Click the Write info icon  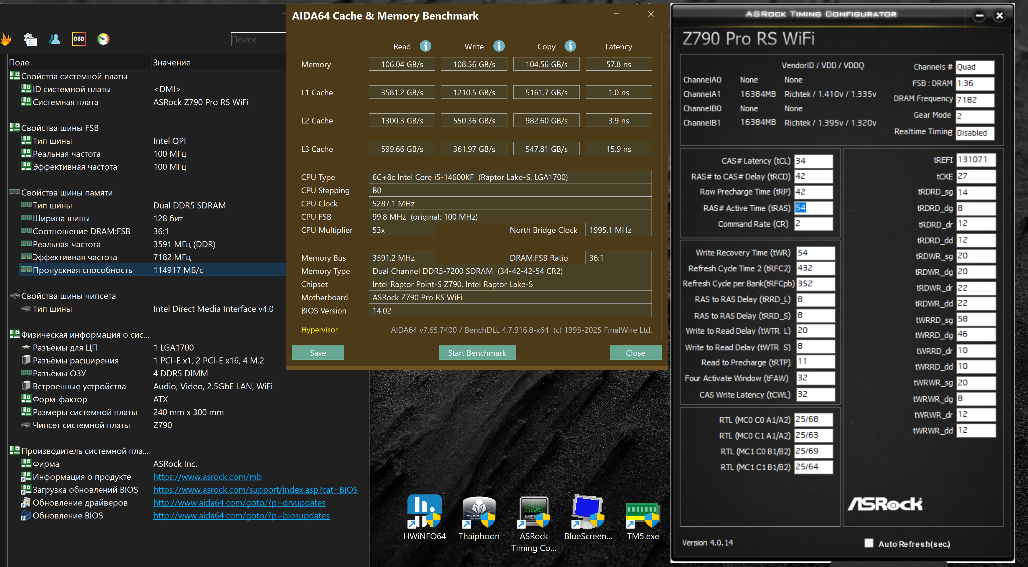click(x=499, y=46)
